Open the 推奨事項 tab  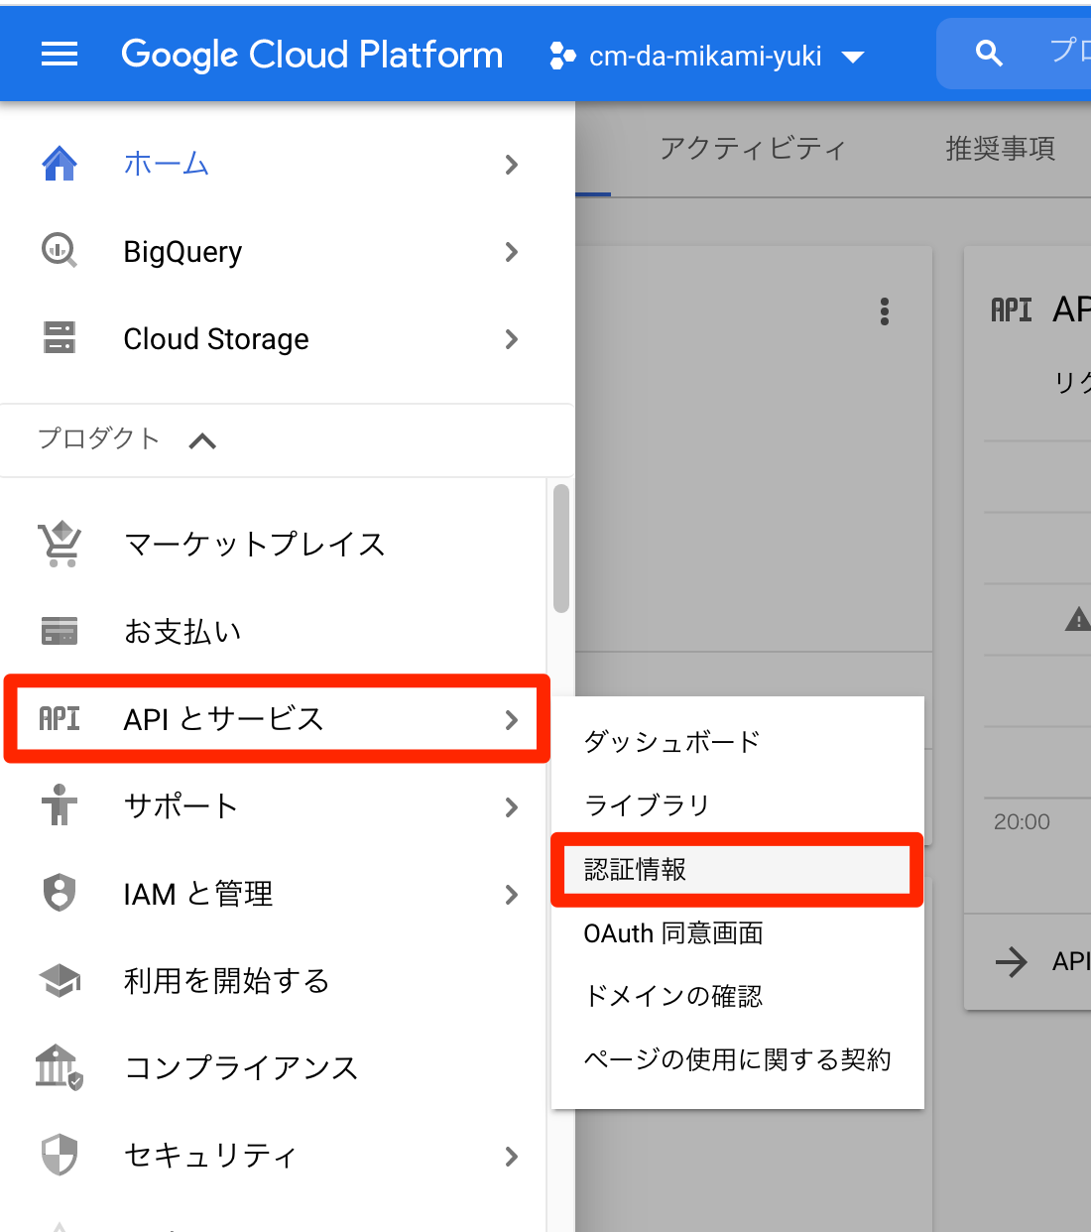[999, 149]
